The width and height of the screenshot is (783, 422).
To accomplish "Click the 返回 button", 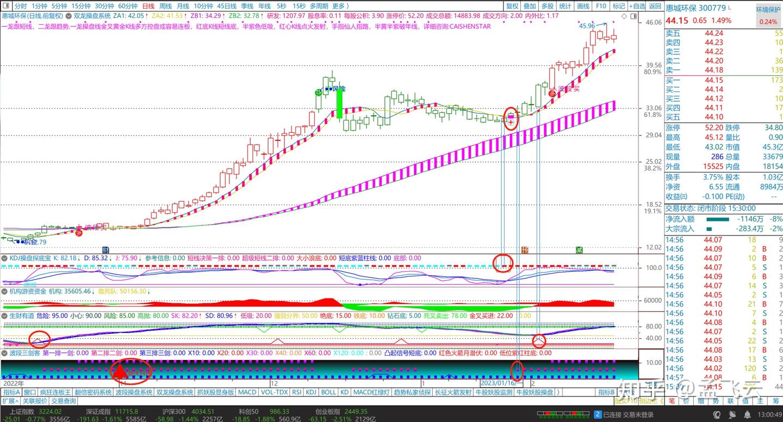I will (x=655, y=6).
